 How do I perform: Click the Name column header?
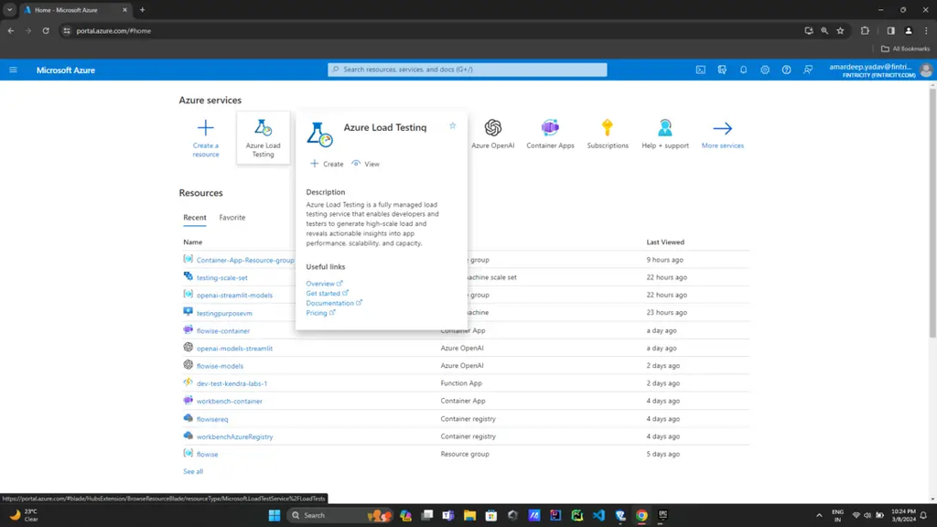192,242
